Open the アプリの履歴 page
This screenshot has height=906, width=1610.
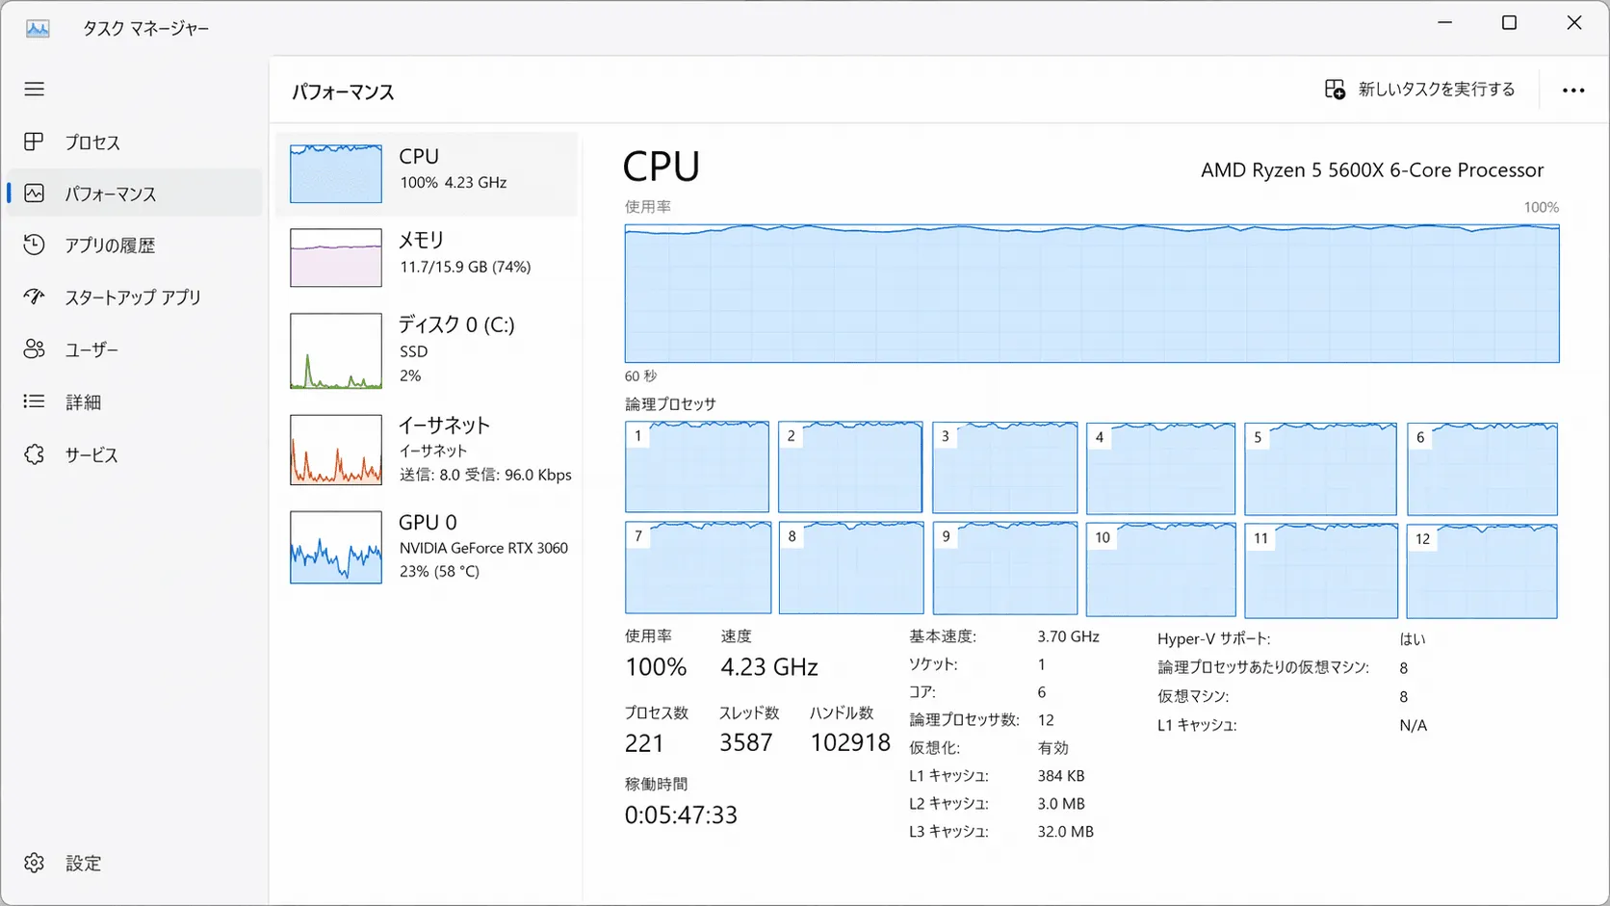click(x=109, y=245)
